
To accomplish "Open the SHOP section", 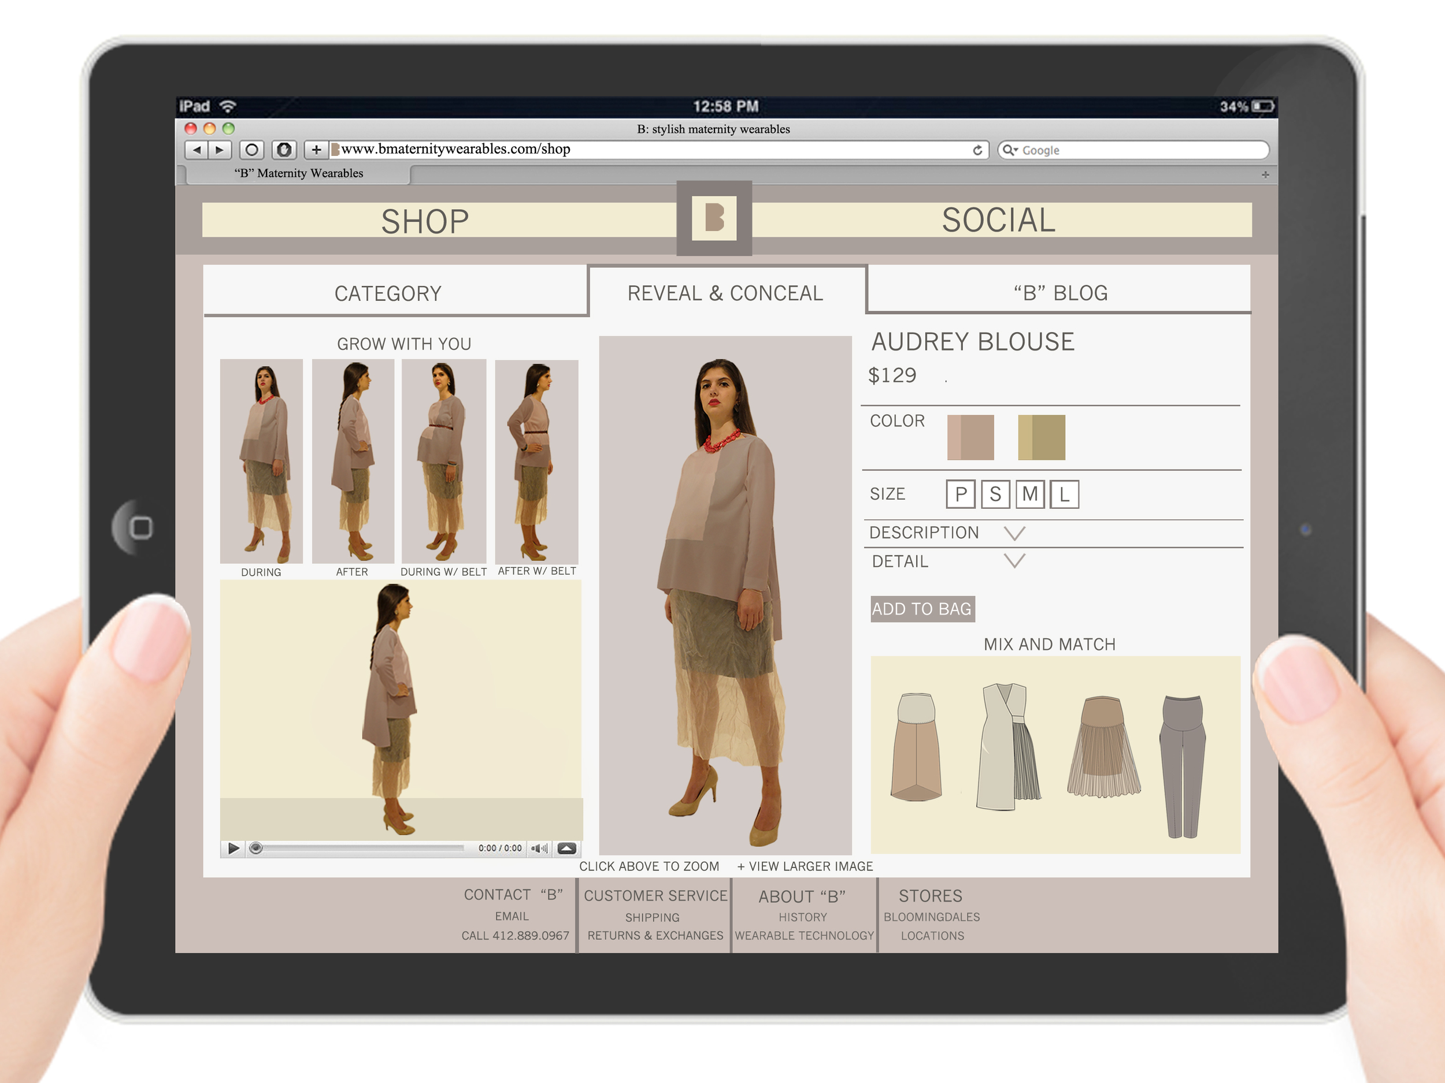I will (x=425, y=221).
